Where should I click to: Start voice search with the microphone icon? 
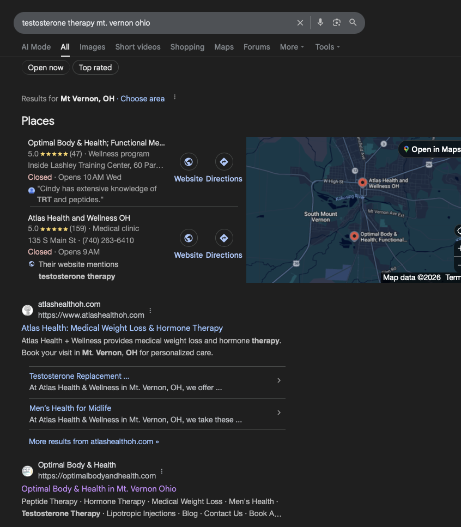click(320, 22)
